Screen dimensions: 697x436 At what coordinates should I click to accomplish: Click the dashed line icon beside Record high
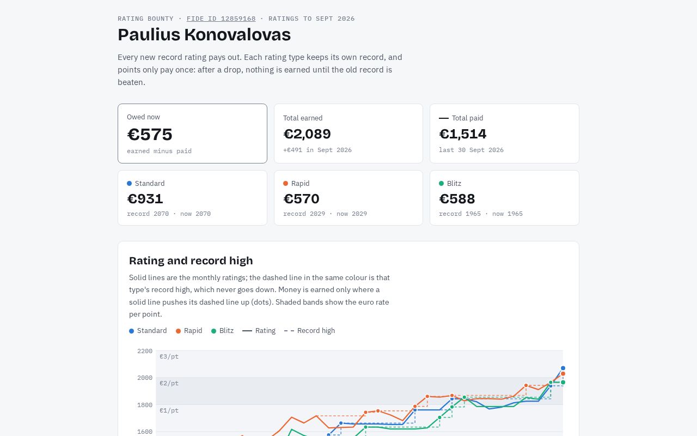289,331
